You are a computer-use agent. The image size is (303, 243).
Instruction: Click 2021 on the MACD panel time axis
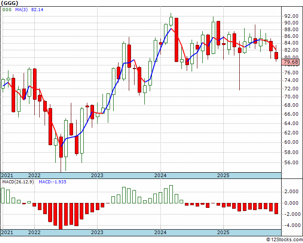(x=7, y=232)
